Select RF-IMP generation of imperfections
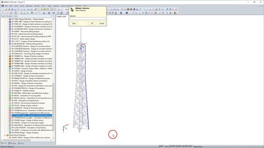Screen dimensions: 264x148 25,100
